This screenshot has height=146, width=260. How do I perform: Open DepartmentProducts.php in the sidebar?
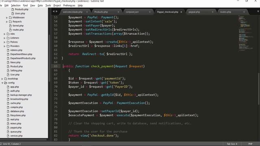(23, 58)
